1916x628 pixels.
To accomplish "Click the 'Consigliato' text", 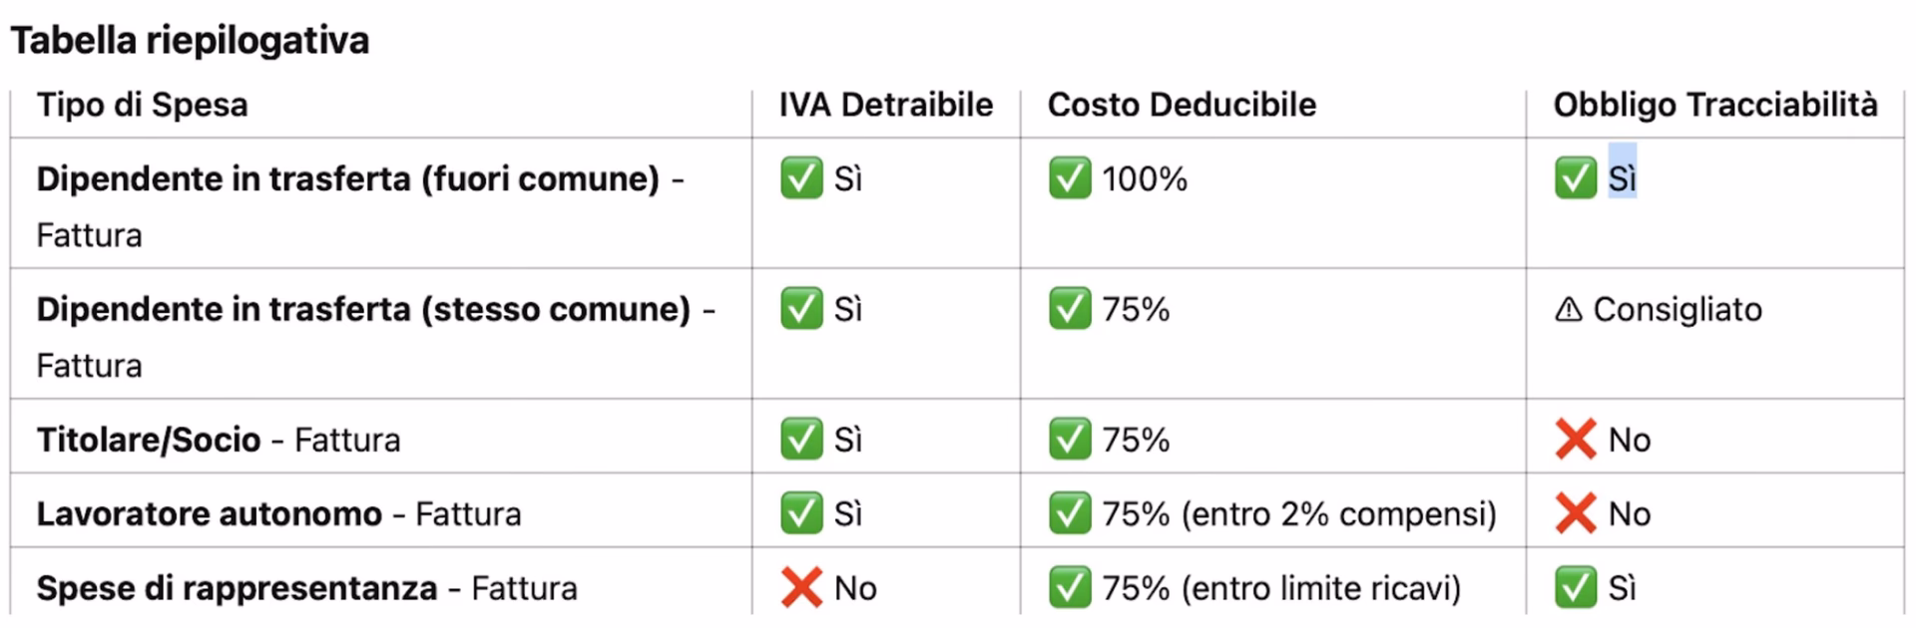I will [1677, 310].
